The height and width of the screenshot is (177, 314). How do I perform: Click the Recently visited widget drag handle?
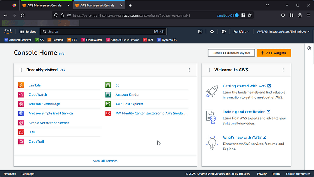[21, 70]
